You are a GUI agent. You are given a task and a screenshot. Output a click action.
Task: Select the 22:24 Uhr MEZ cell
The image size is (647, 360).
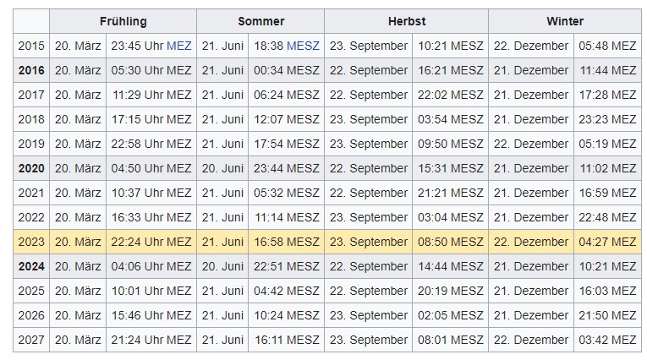[151, 242]
